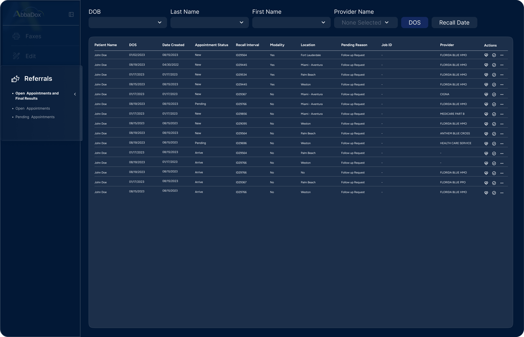The height and width of the screenshot is (337, 524).
Task: Click check-circle icon in MEDICARE PART B row
Action: (494, 114)
